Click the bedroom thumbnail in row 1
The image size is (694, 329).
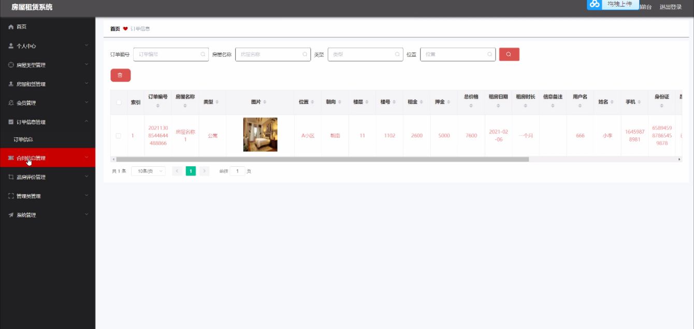[261, 135]
